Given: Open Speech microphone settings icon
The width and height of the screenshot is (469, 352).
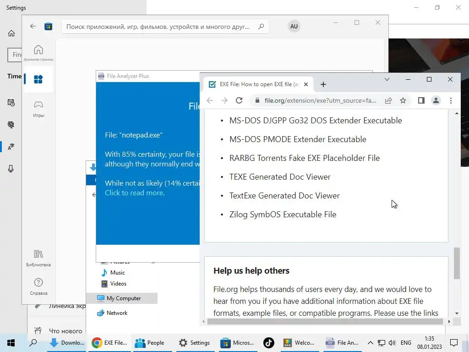Looking at the screenshot, I should click(11, 169).
